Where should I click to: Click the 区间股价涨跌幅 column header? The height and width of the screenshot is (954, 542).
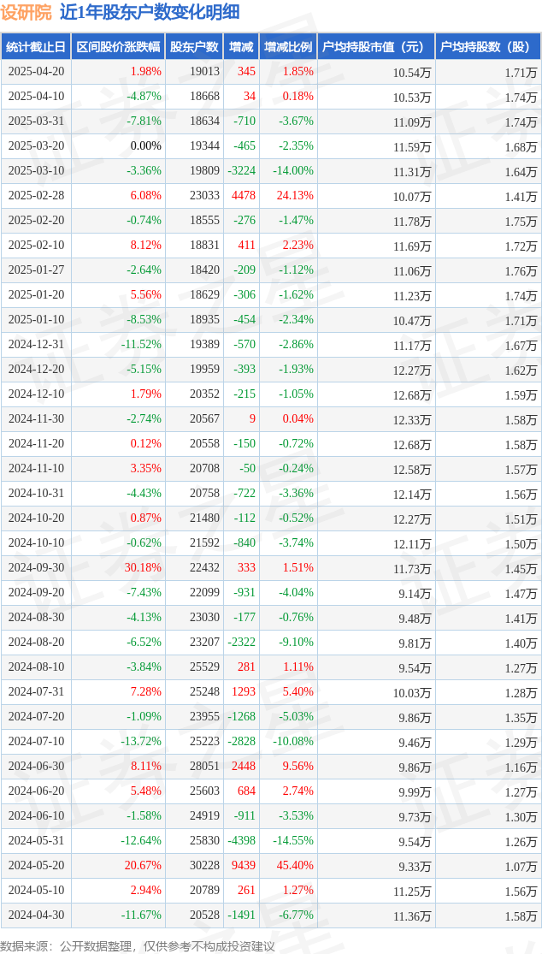pos(118,47)
